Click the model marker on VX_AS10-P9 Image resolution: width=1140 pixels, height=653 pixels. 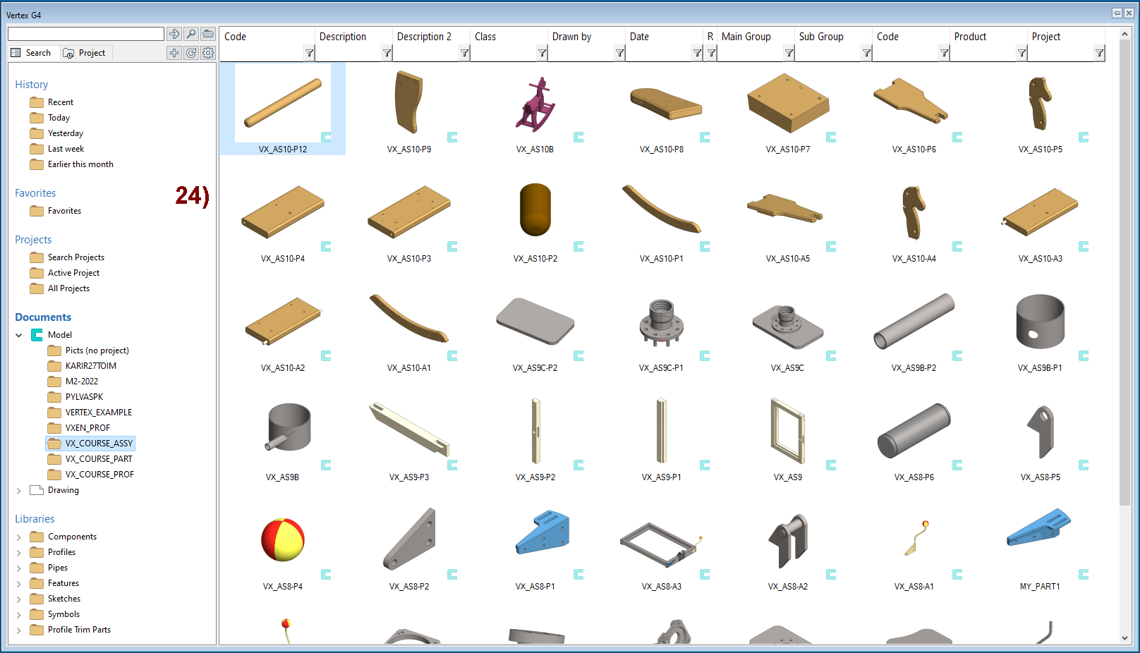(452, 138)
